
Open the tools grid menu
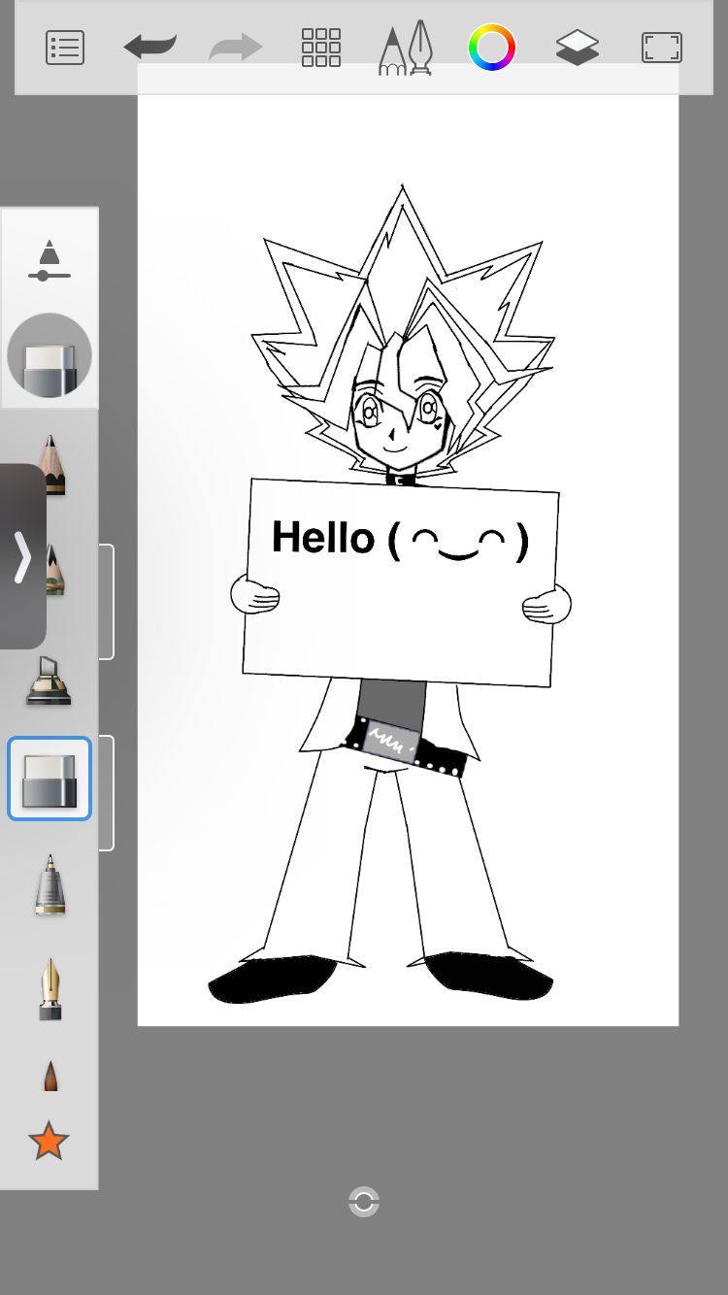pyautogui.click(x=321, y=48)
